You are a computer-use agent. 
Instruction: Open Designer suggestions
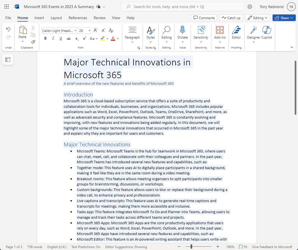pos(253,33)
